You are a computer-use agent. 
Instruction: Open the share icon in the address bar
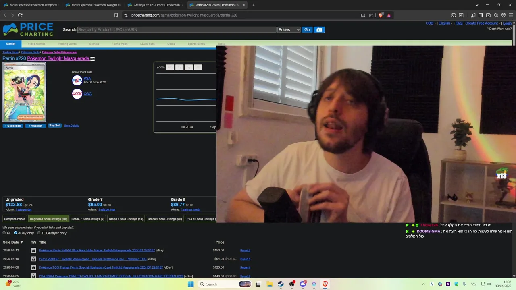(371, 15)
